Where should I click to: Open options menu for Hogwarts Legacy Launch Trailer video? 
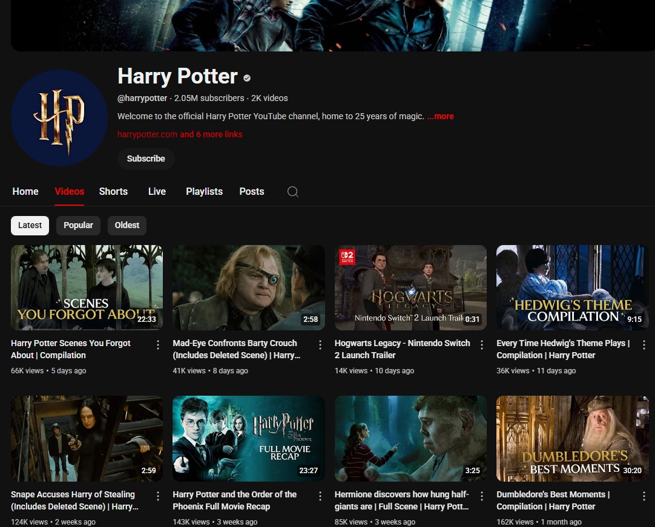pos(482,344)
